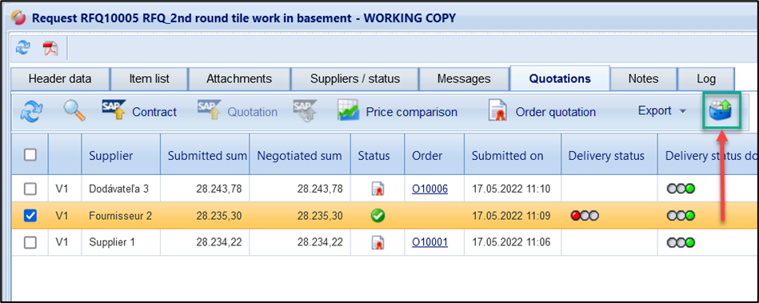Open the PDF export icon
Viewport: 759px width, 303px height.
50,48
